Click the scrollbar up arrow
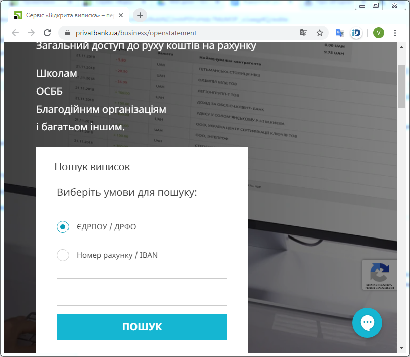The height and width of the screenshot is (357, 410). pos(401,47)
